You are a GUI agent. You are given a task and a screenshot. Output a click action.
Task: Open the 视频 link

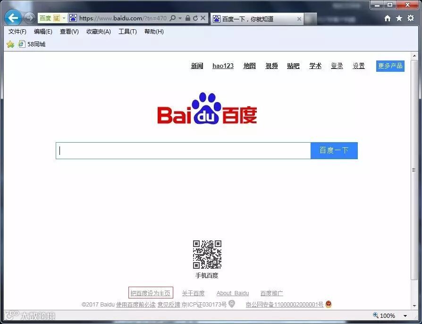271,66
